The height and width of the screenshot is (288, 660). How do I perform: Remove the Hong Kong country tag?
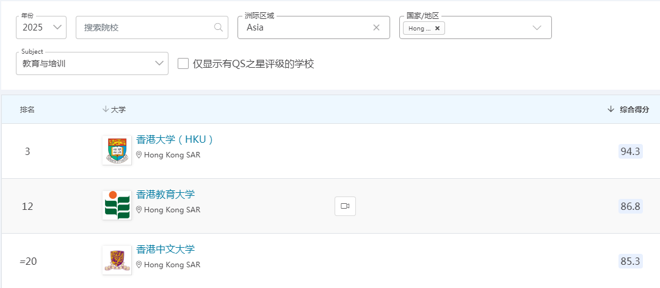click(437, 28)
